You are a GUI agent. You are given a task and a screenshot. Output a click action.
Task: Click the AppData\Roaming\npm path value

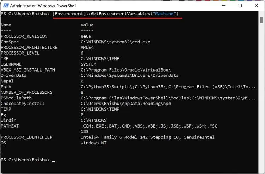126,104
